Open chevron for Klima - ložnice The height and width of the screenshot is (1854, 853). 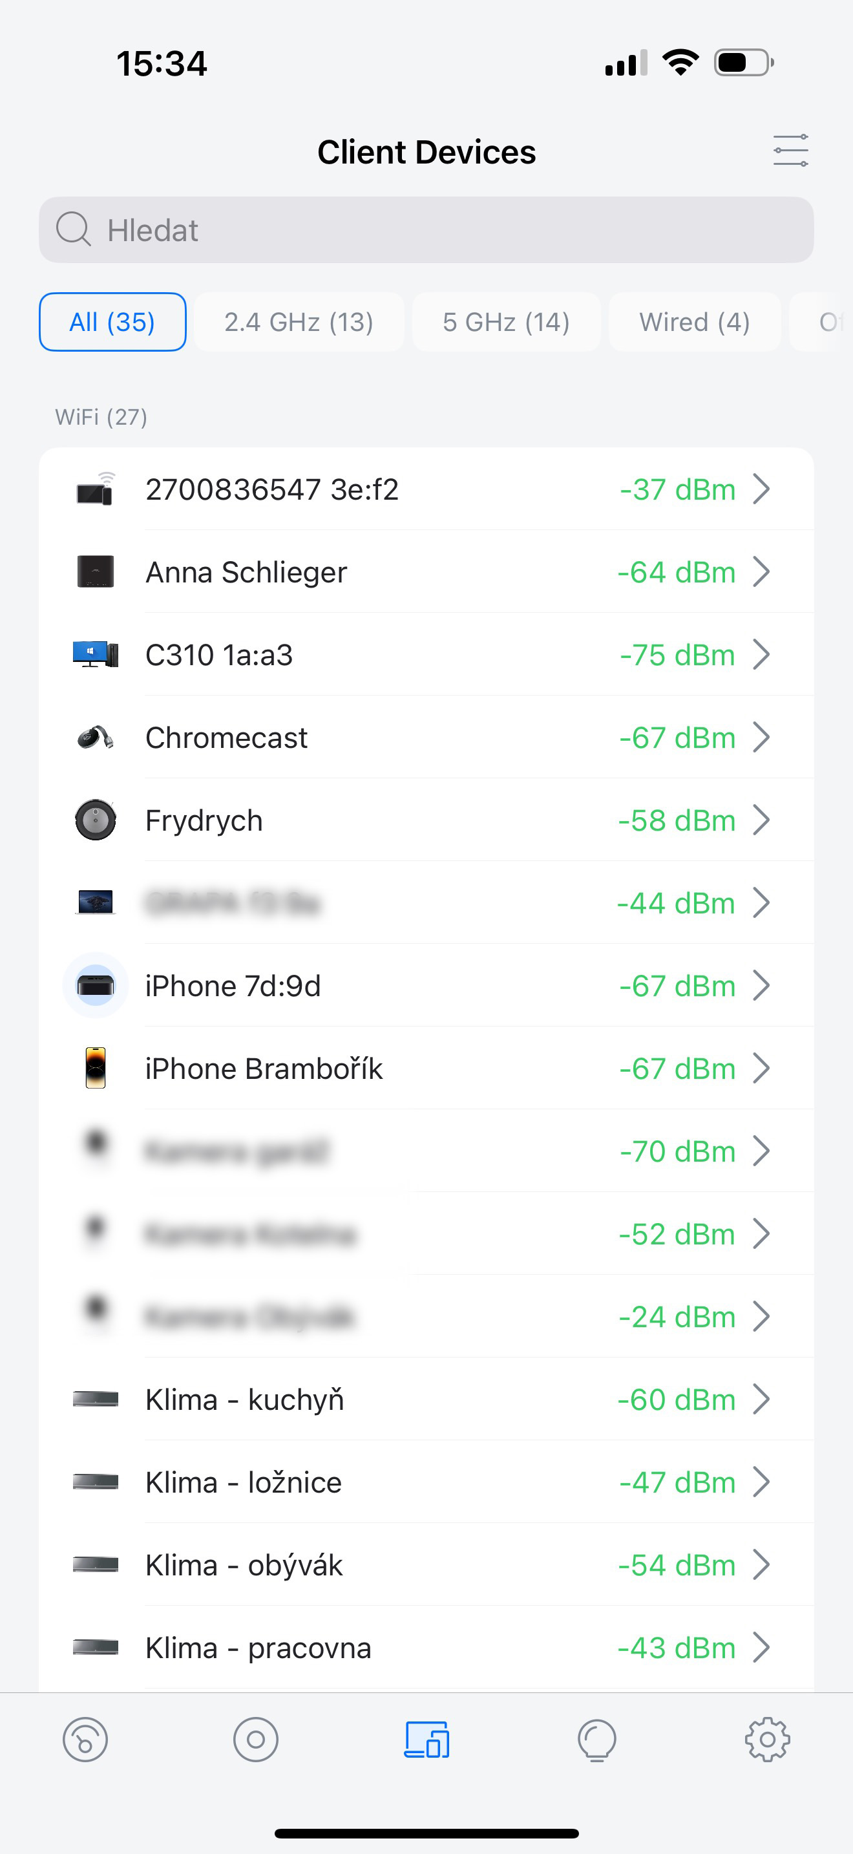pyautogui.click(x=761, y=1482)
